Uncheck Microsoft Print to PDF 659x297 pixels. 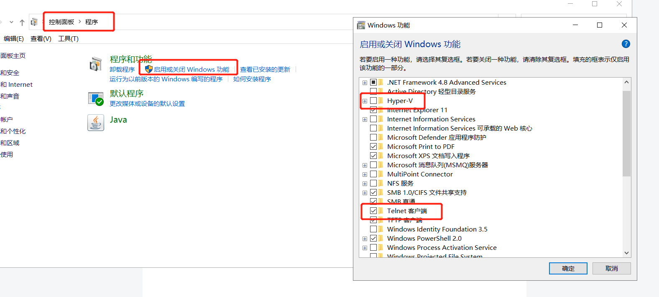(373, 146)
